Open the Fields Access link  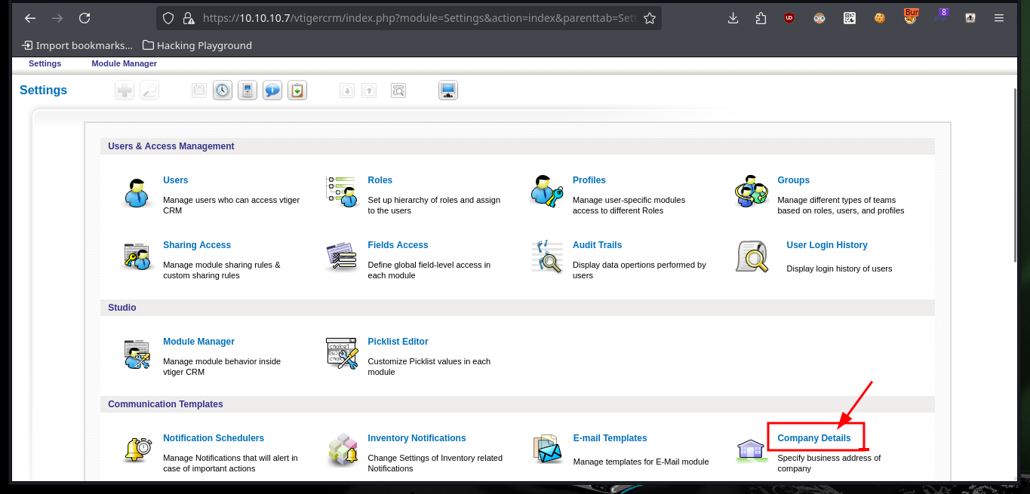(398, 245)
